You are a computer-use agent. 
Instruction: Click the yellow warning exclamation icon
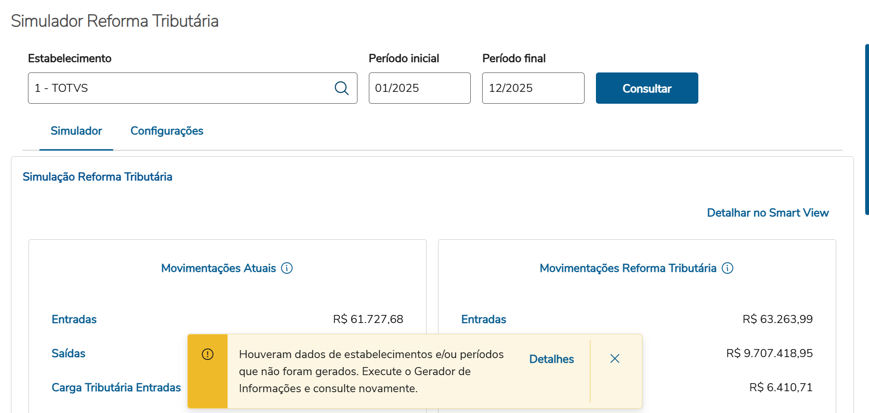pos(208,354)
